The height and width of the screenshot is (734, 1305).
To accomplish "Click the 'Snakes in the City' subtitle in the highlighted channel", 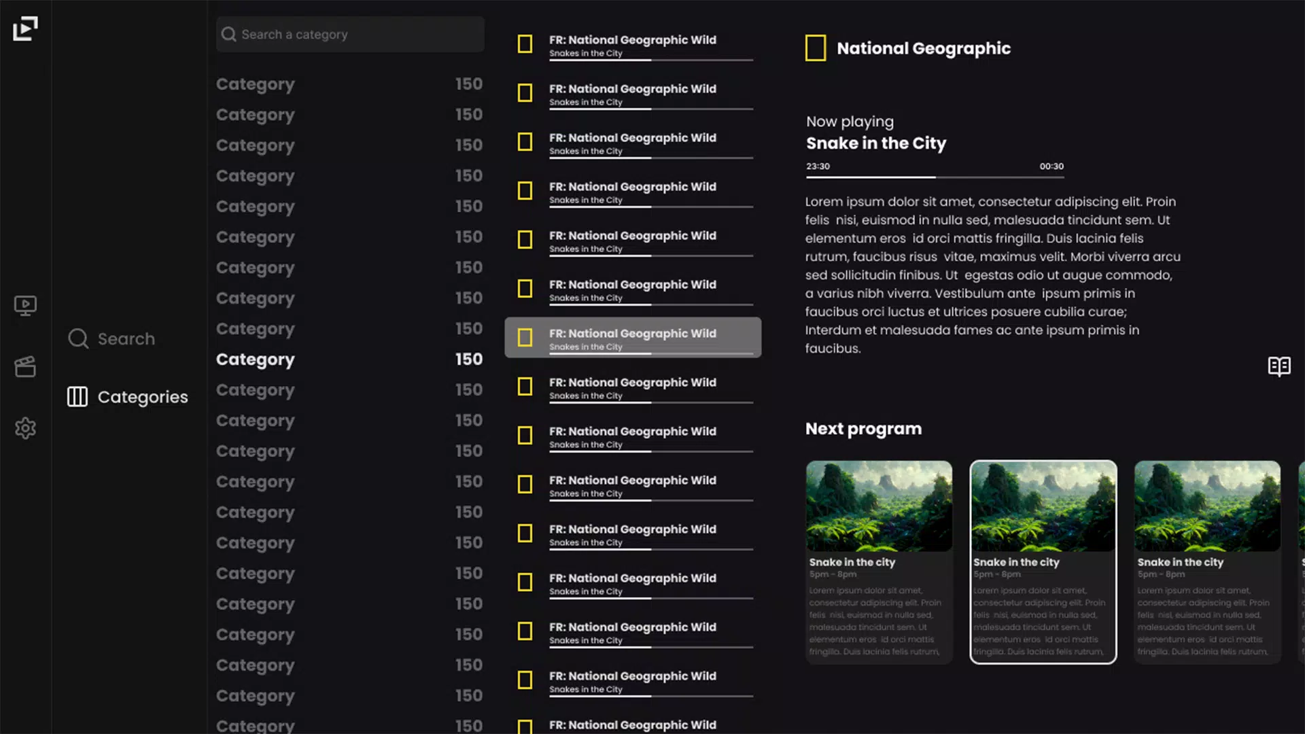I will pos(586,347).
